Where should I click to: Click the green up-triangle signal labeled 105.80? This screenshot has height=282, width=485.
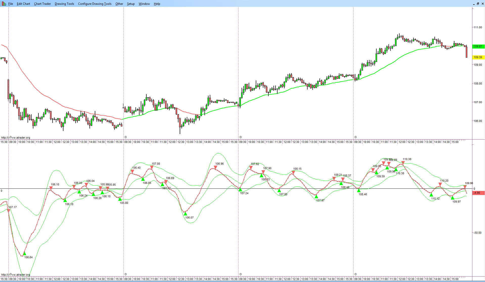tap(120, 199)
